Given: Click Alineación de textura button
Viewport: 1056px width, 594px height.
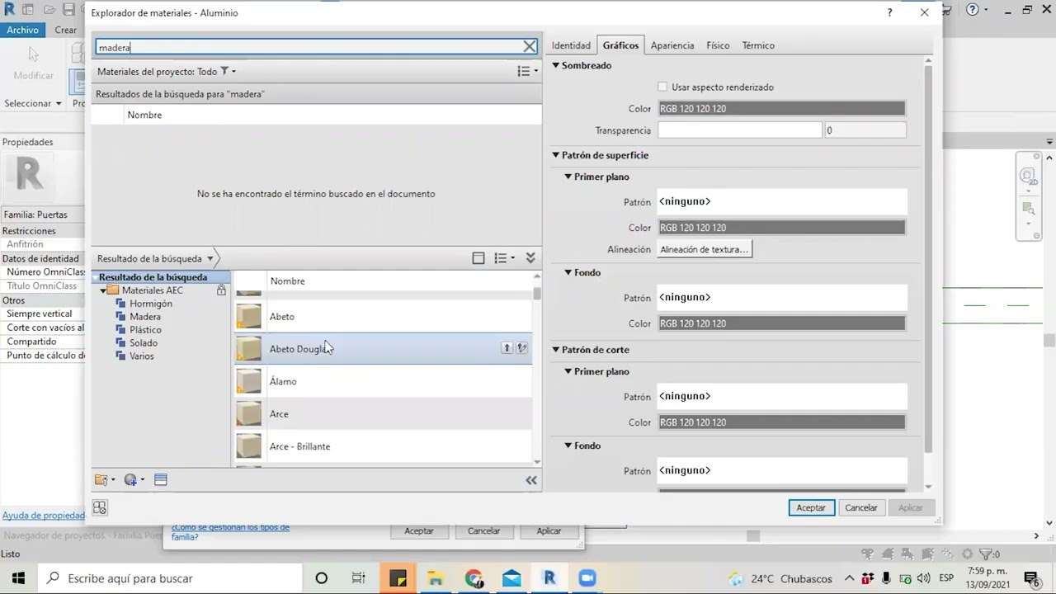Looking at the screenshot, I should pos(705,249).
